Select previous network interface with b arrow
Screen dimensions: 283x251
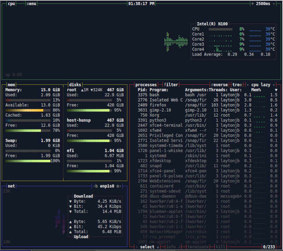(x=95, y=186)
